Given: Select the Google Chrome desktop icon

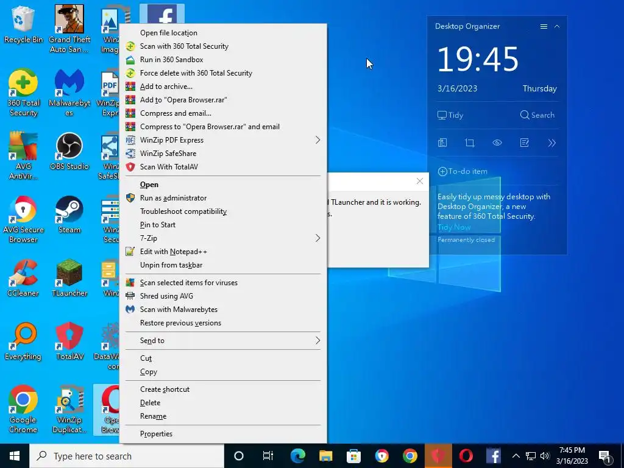Looking at the screenshot, I should point(23,409).
